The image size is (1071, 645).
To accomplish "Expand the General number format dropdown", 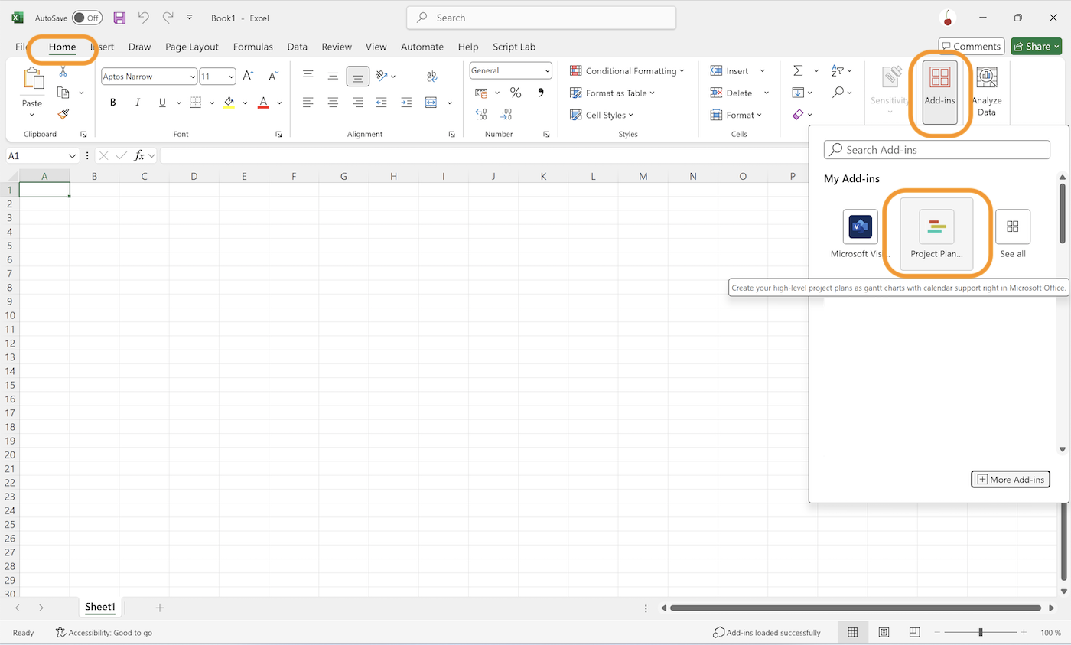I will (x=547, y=70).
